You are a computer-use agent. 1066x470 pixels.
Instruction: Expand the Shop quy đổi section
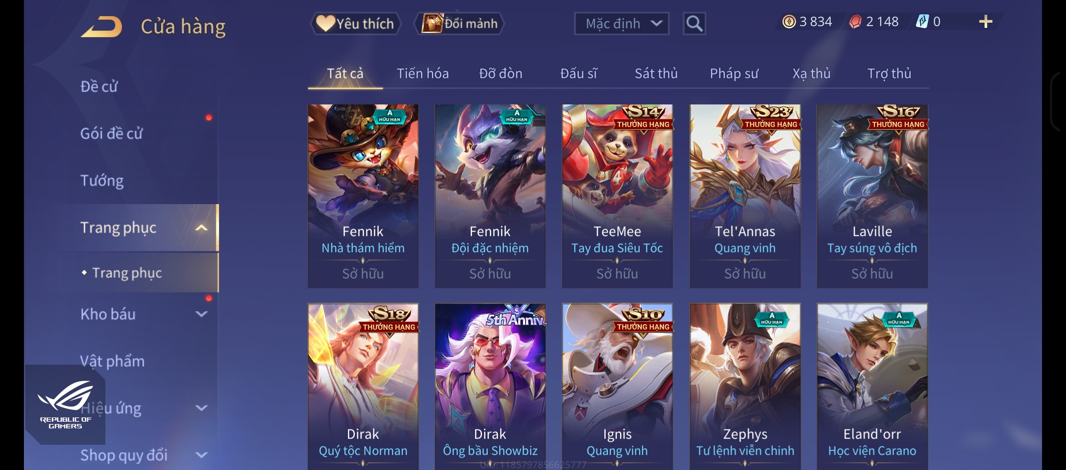(x=201, y=455)
